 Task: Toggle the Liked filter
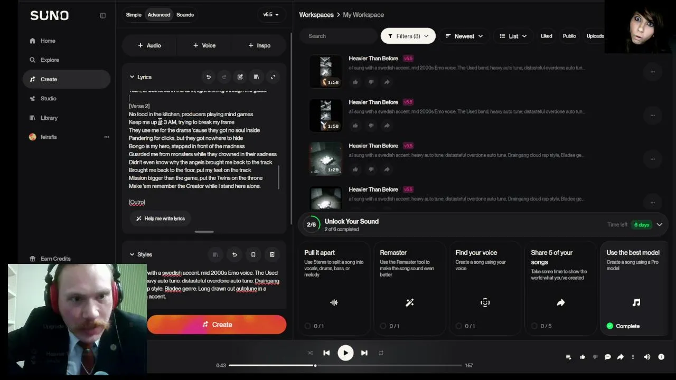click(x=547, y=36)
